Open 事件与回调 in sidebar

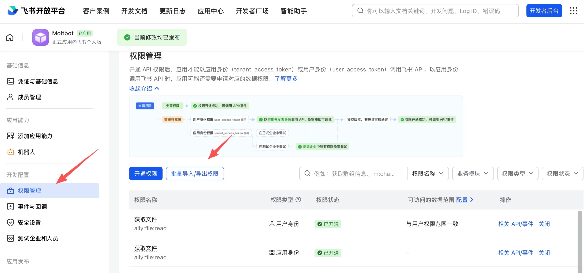click(32, 207)
